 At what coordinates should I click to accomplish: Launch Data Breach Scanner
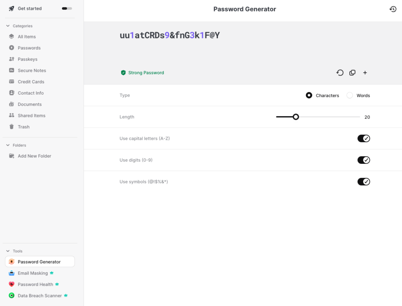click(x=40, y=296)
